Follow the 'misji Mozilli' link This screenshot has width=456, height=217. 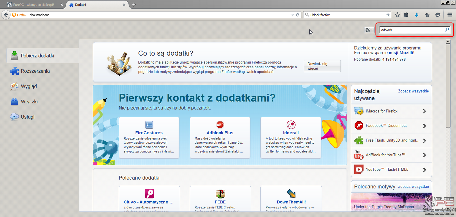click(401, 53)
